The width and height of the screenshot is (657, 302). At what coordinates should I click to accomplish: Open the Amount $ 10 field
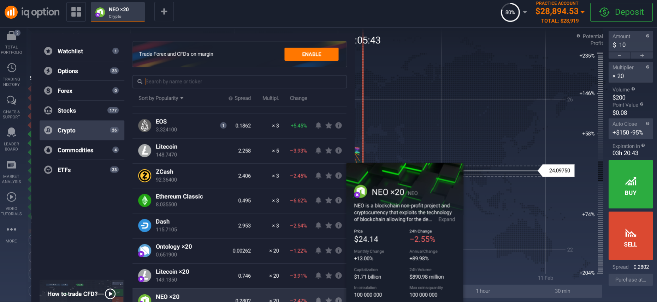(x=631, y=41)
